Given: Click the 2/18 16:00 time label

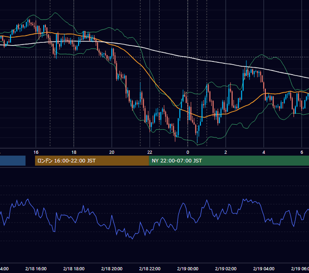Looking at the screenshot, I should (36, 268).
